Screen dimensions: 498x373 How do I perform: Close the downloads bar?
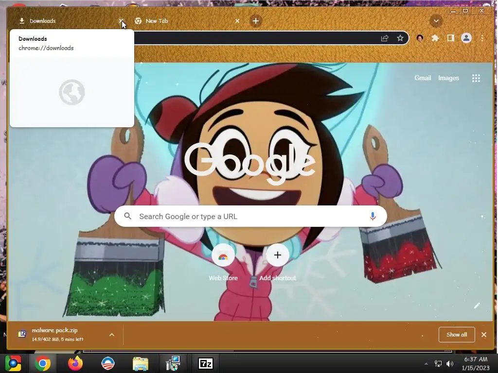[484, 335]
